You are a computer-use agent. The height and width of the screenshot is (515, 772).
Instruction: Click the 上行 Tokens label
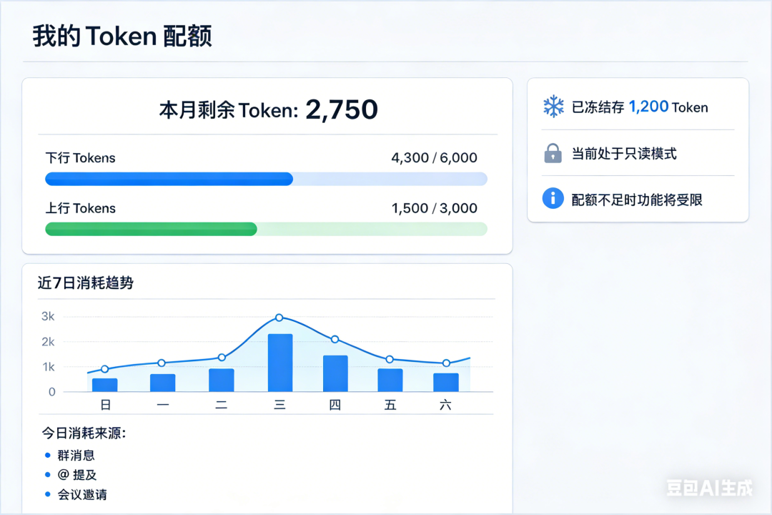coord(80,208)
